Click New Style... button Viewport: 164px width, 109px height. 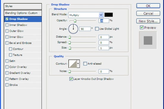pos(148,21)
